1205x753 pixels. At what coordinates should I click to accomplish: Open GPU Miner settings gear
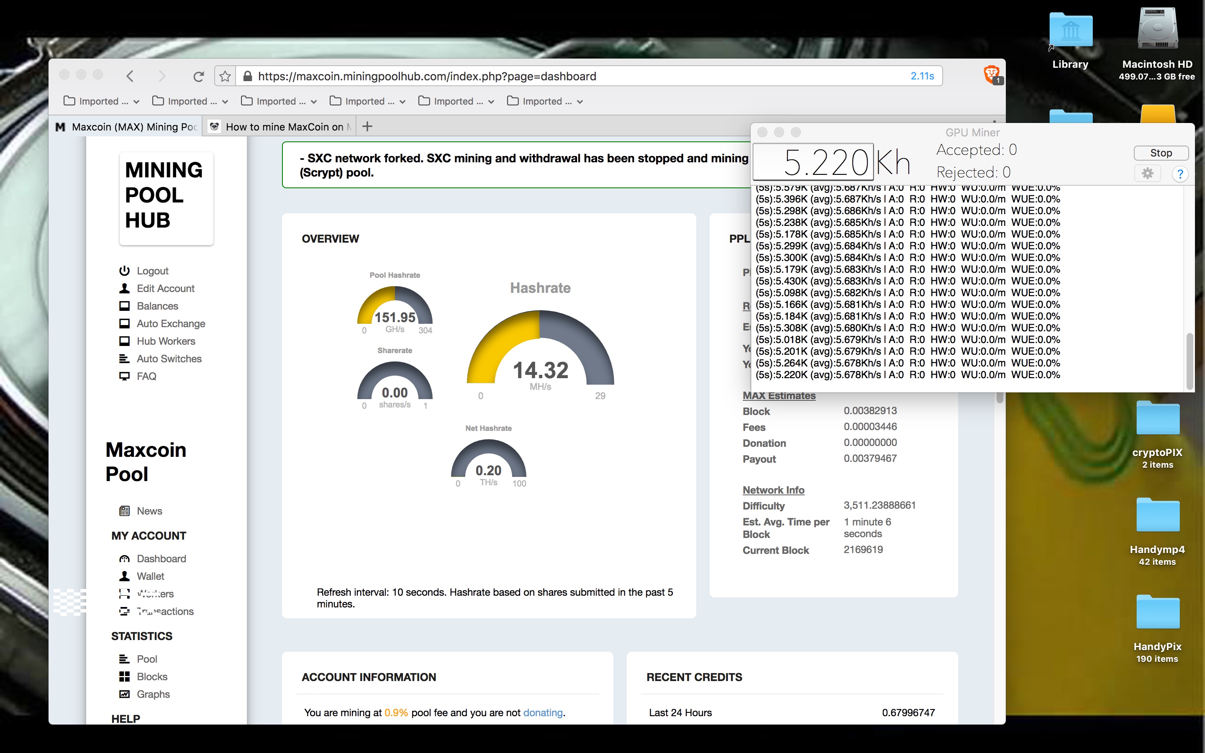tap(1148, 173)
